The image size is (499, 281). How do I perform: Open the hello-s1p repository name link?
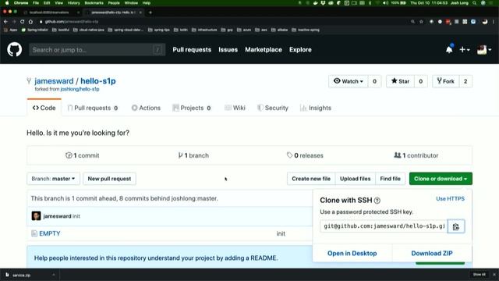pos(98,81)
